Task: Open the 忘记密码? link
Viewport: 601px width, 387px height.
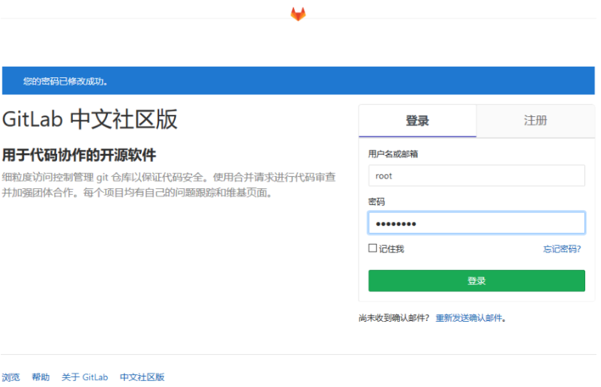Action: click(562, 249)
